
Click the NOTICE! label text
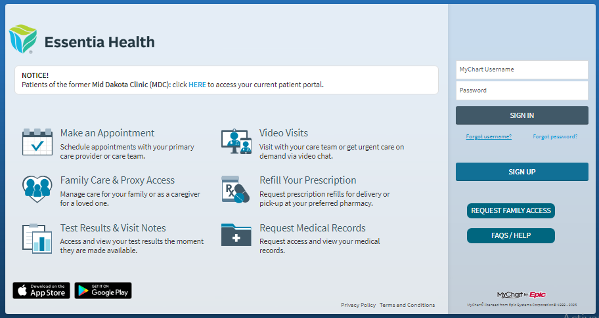[35, 75]
